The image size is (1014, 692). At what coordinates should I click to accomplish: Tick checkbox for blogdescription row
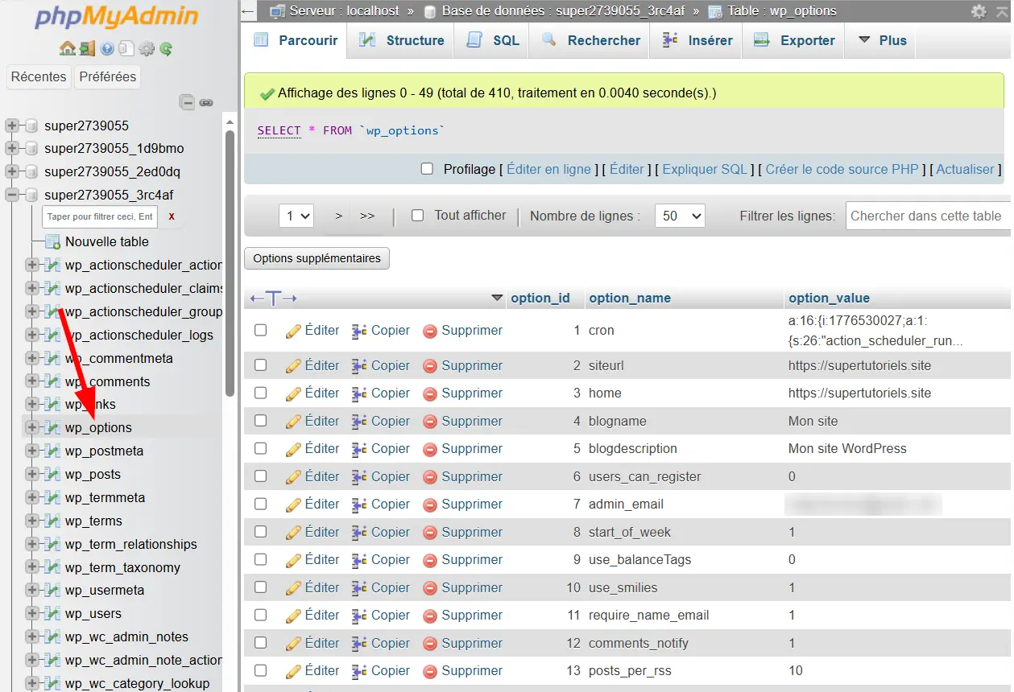260,448
